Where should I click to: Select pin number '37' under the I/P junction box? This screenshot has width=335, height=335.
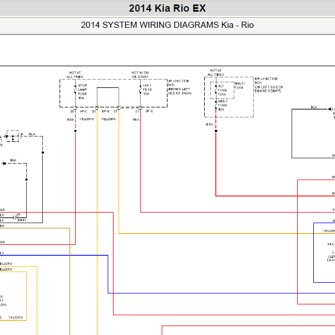[115, 111]
